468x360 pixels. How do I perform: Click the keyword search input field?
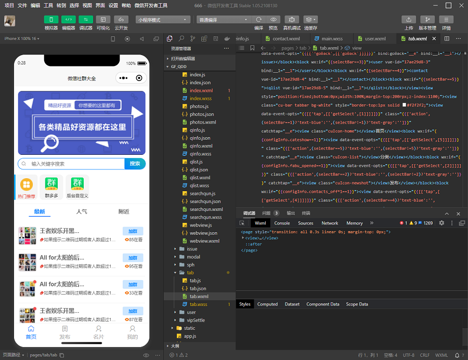click(72, 164)
